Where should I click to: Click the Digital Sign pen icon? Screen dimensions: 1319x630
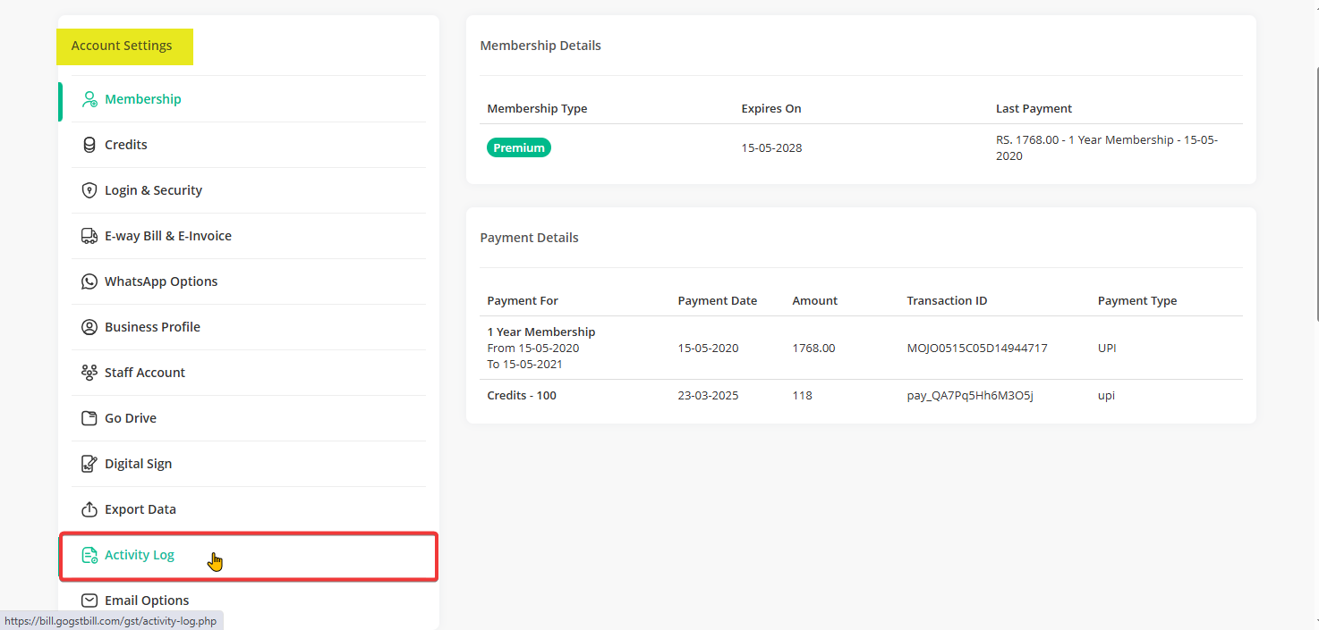point(89,464)
